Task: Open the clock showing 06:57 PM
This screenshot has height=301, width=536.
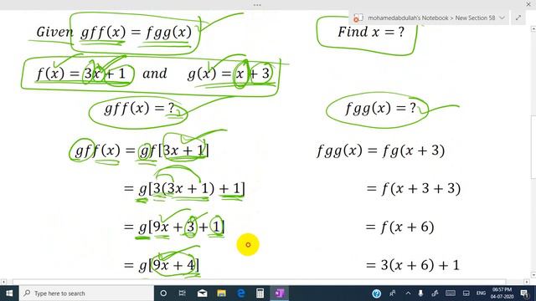Action: tap(502, 293)
